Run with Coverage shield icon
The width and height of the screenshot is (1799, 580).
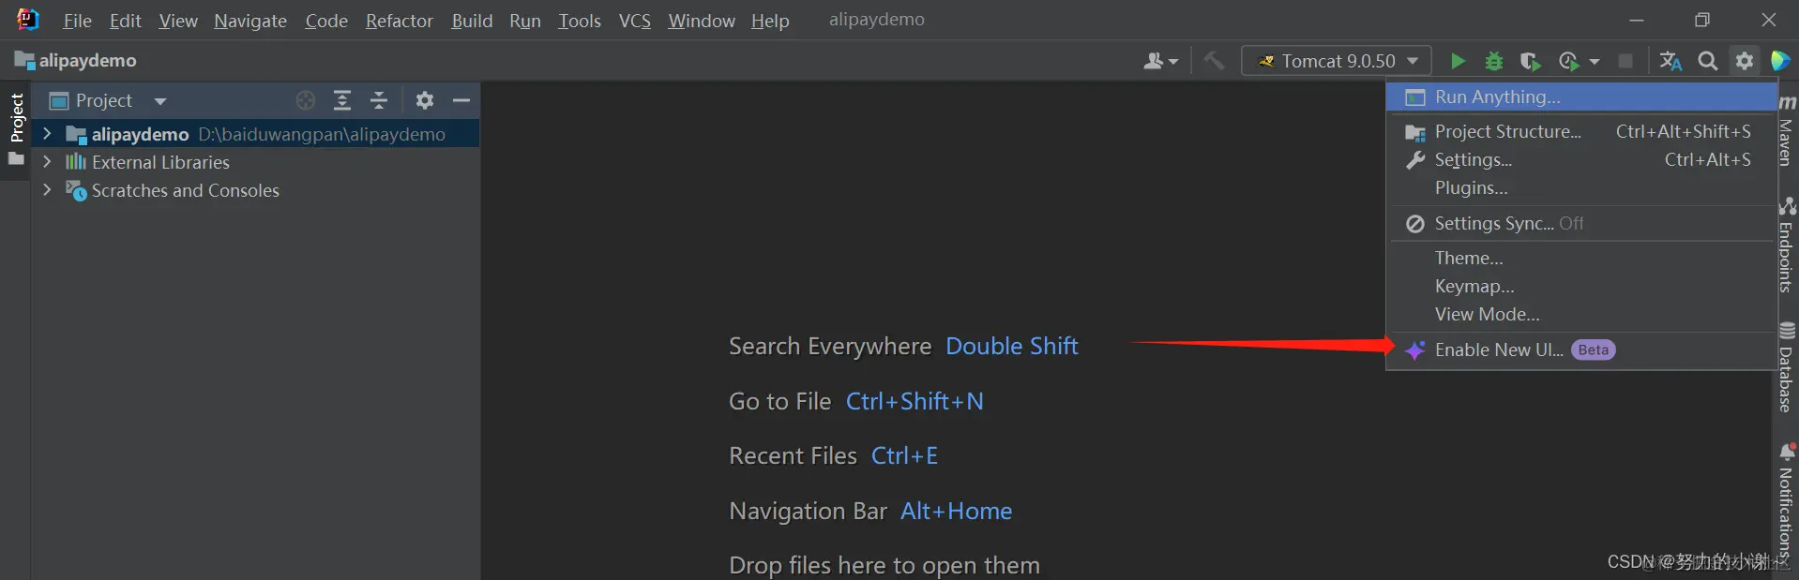(x=1531, y=61)
